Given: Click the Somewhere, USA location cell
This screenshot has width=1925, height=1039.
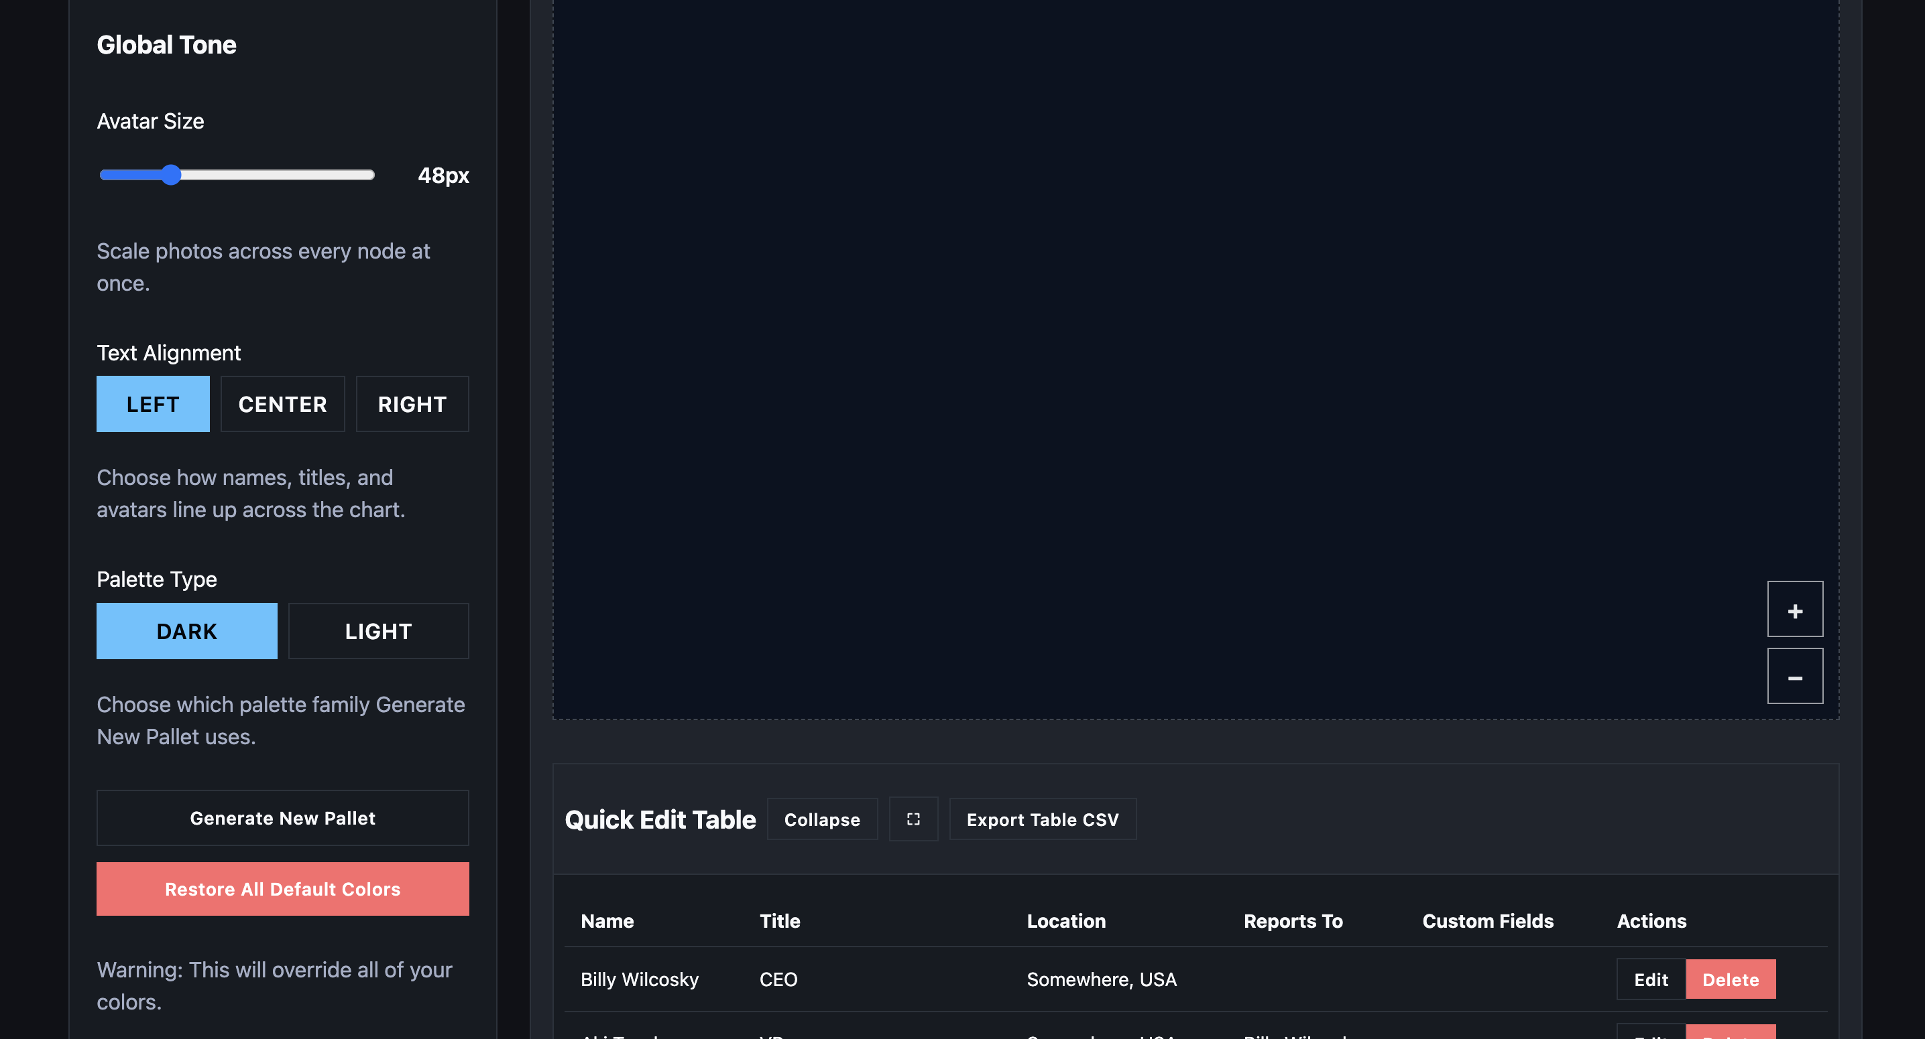Looking at the screenshot, I should click(1101, 979).
